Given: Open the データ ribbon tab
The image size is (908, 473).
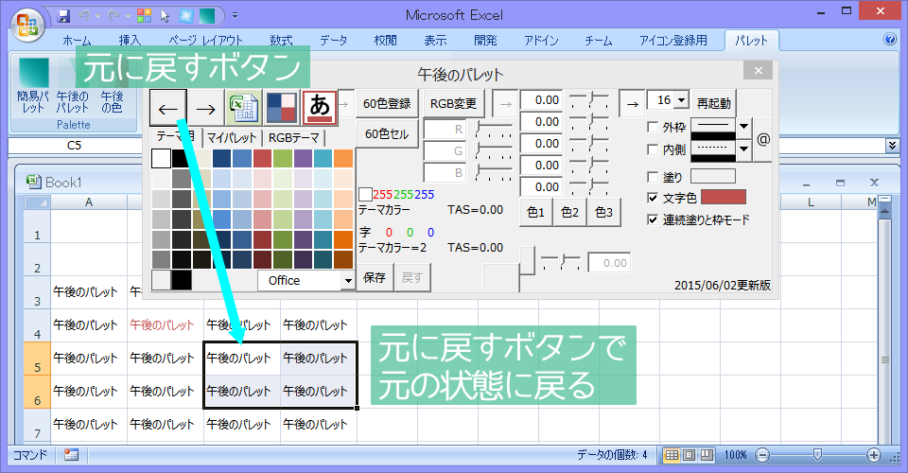Looking at the screenshot, I should [334, 41].
